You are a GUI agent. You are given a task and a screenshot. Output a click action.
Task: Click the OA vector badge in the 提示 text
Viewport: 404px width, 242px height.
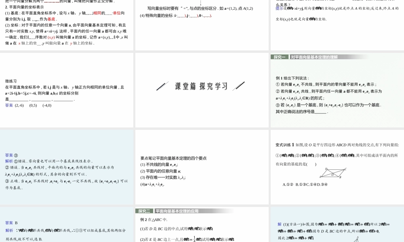coord(289,8)
